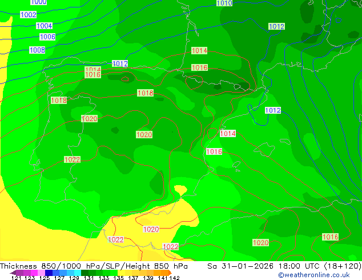
Task: Click the 135 legend value
Action: pyautogui.click(x=118, y=278)
